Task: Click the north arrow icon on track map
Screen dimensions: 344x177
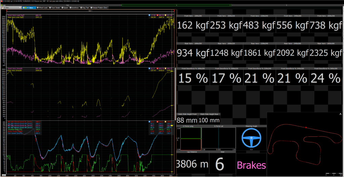Action: coord(341,115)
